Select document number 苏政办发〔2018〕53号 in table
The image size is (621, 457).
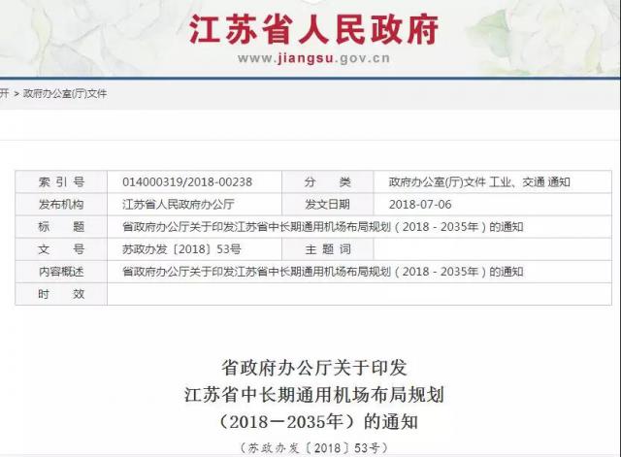pos(181,249)
